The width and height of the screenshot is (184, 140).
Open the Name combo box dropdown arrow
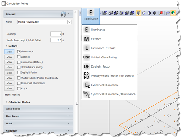69,22
